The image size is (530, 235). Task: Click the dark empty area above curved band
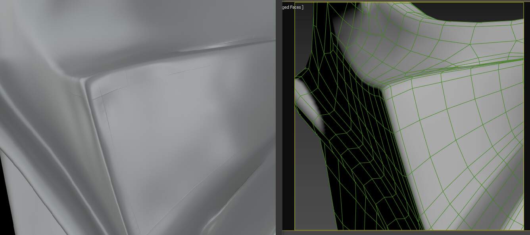coord(476,11)
